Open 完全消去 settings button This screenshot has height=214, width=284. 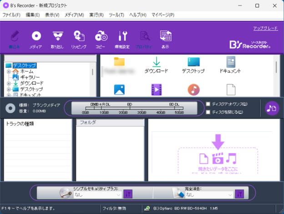click(239, 194)
